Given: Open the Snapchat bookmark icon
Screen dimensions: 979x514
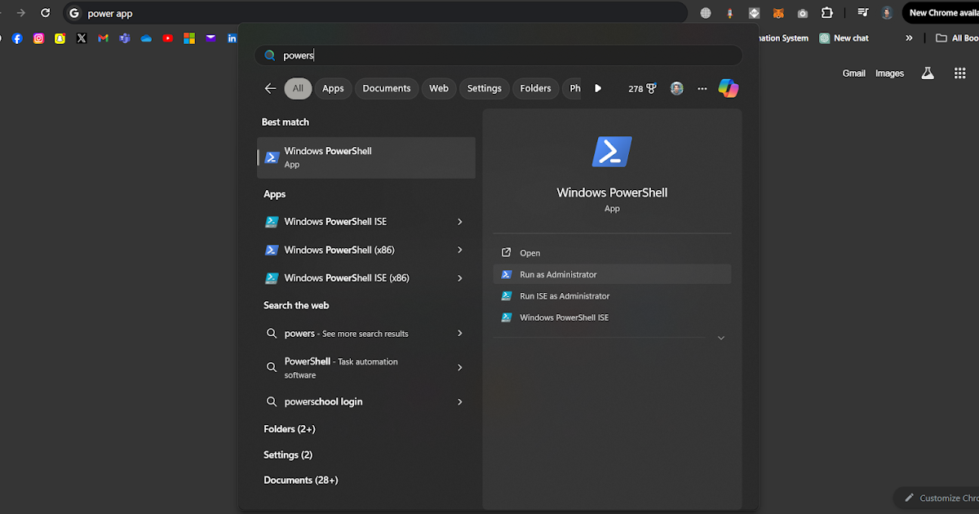Looking at the screenshot, I should (60, 38).
